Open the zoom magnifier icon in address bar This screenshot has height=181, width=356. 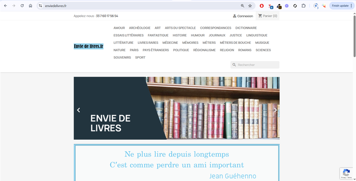pos(242,6)
